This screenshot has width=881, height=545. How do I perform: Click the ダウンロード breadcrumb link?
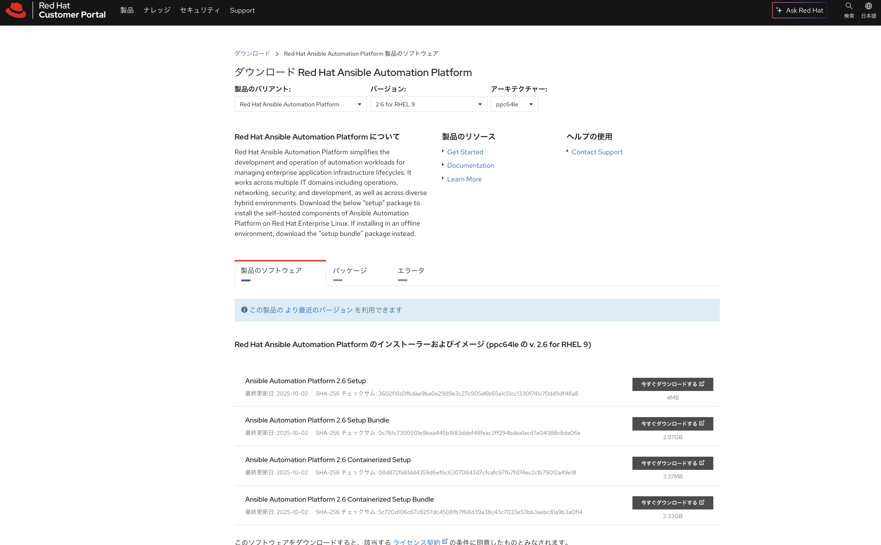pos(252,54)
